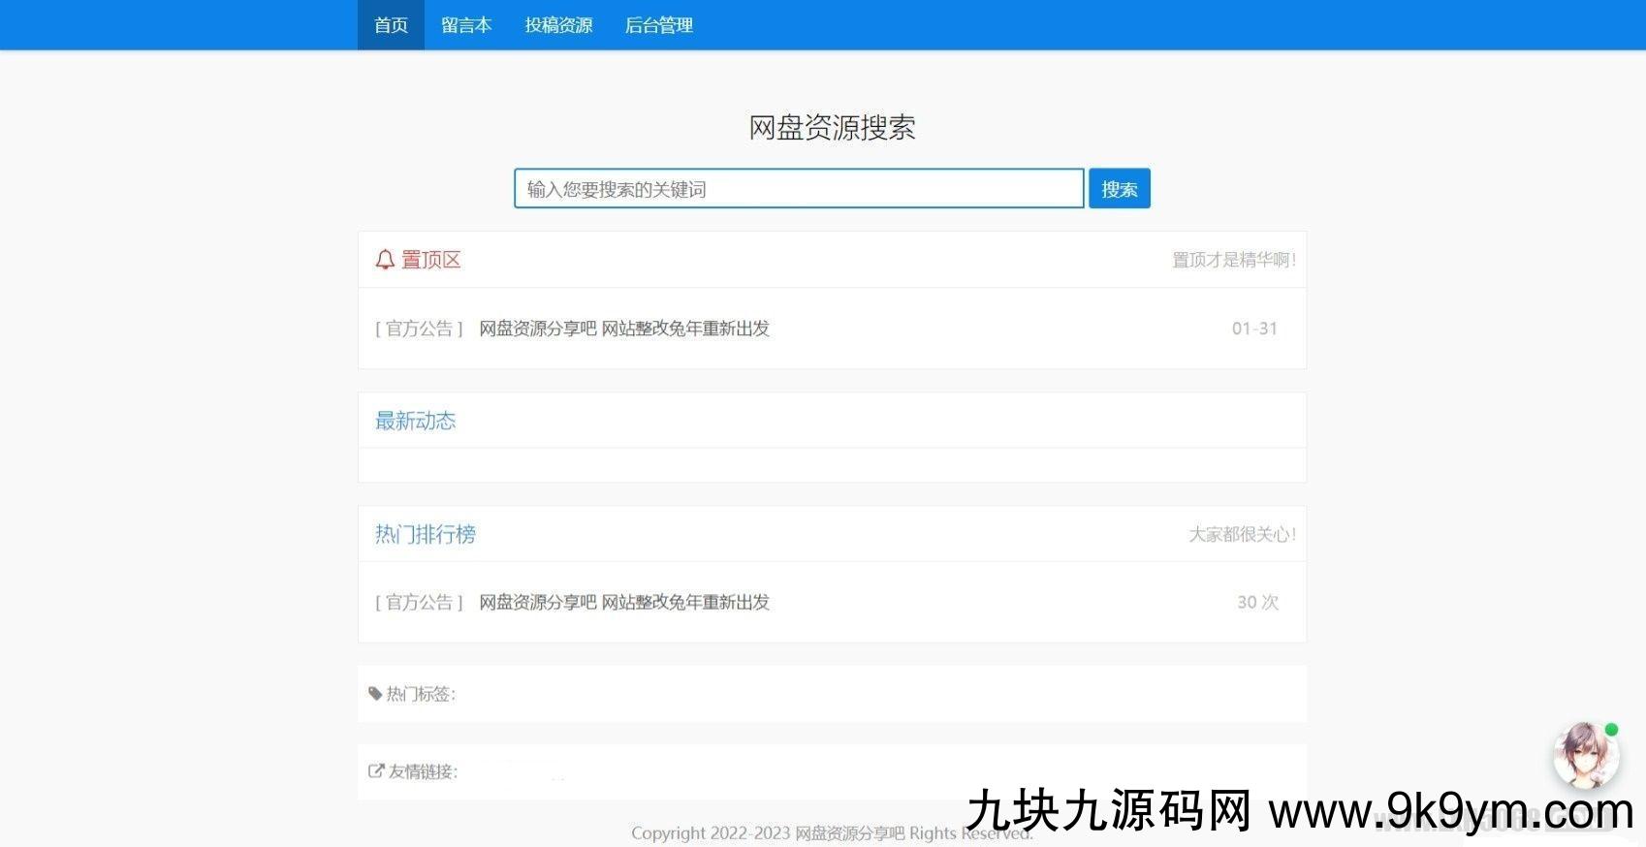Open the 投稿资源 submission page
This screenshot has width=1646, height=847.
click(x=558, y=25)
